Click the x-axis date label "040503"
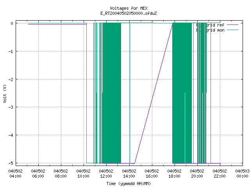Screen dimensions: 250x187 (x=242, y=171)
